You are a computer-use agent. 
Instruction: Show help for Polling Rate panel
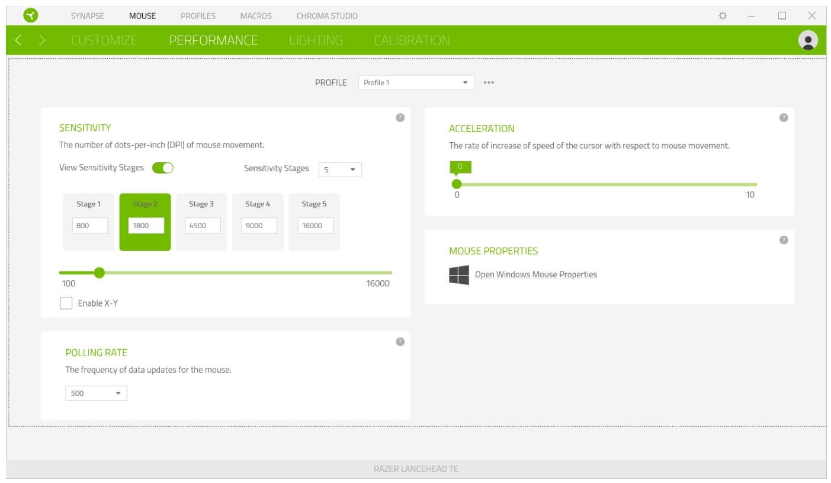coord(400,342)
